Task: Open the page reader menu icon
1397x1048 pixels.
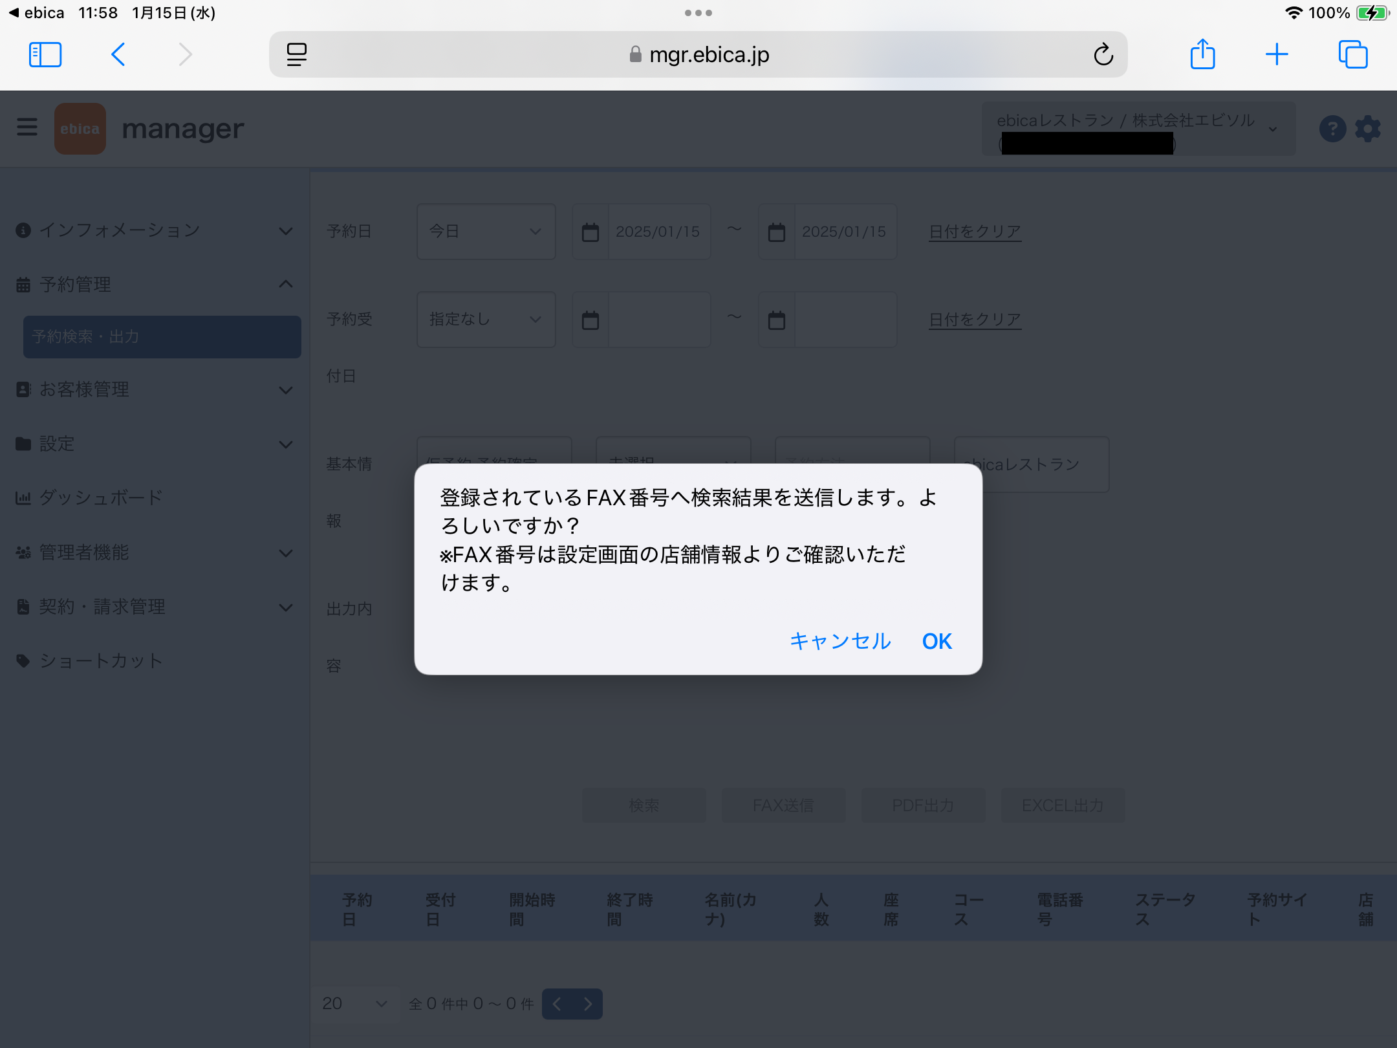Action: click(x=296, y=54)
